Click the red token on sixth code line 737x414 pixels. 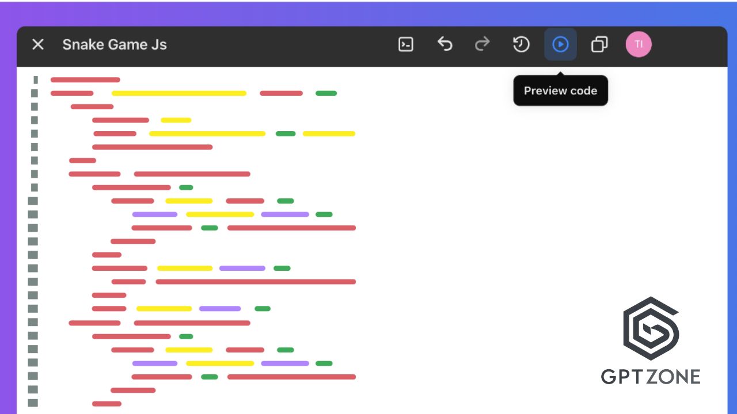click(152, 147)
